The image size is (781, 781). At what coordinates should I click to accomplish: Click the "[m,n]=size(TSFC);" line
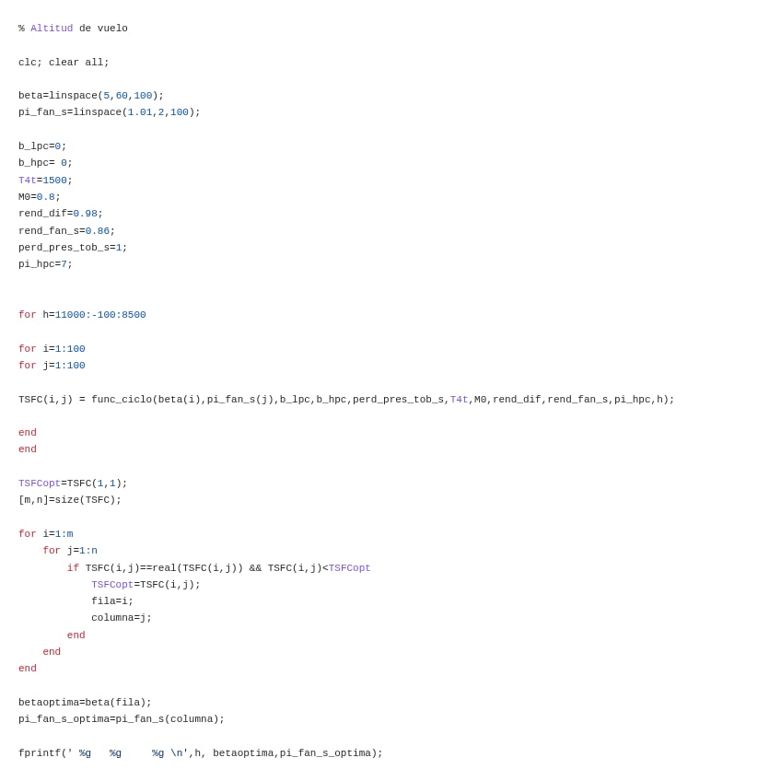point(70,500)
